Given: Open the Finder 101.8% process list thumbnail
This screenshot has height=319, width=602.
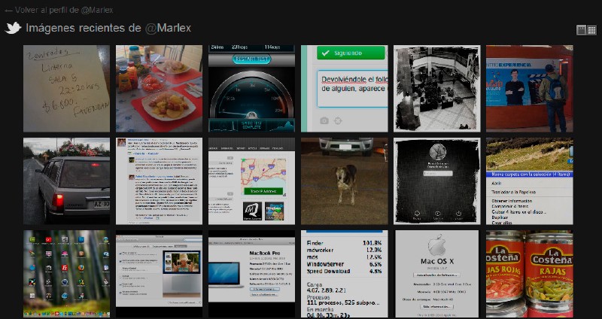Looking at the screenshot, I should pyautogui.click(x=345, y=274).
